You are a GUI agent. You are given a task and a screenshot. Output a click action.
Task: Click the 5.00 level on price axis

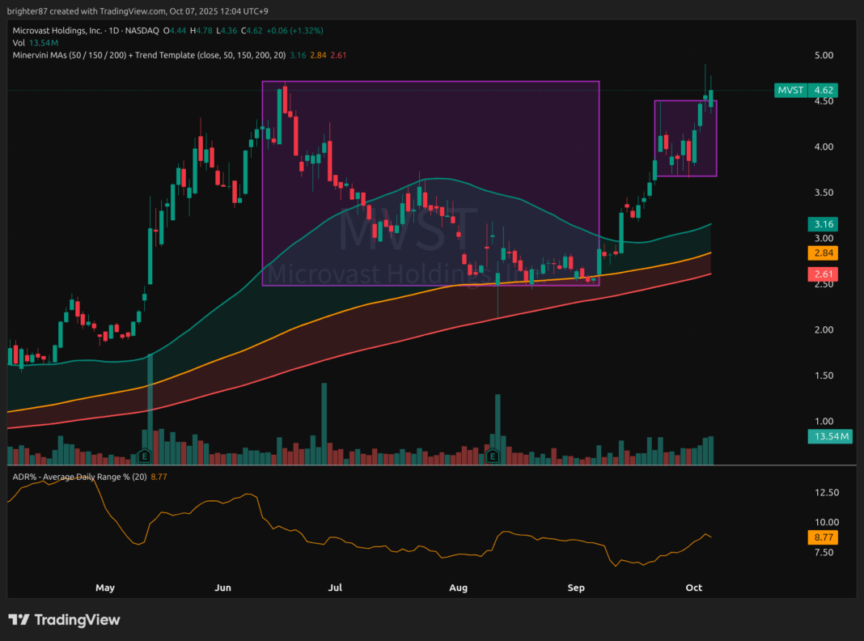click(x=824, y=55)
